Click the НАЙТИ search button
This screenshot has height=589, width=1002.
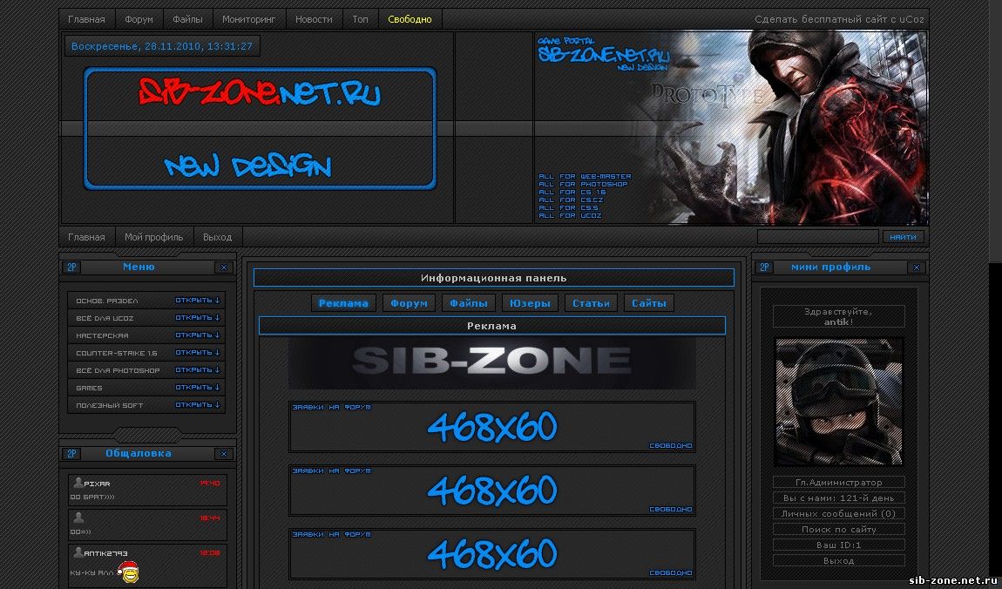pos(903,237)
